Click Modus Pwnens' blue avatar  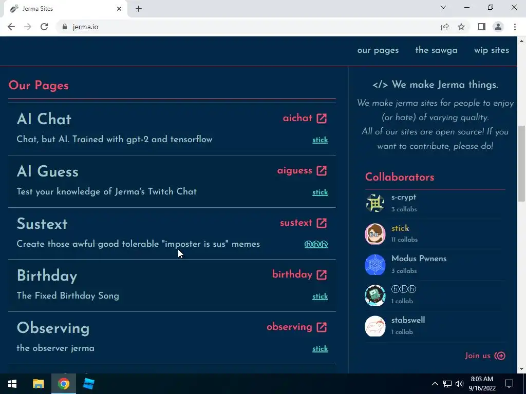(x=375, y=265)
